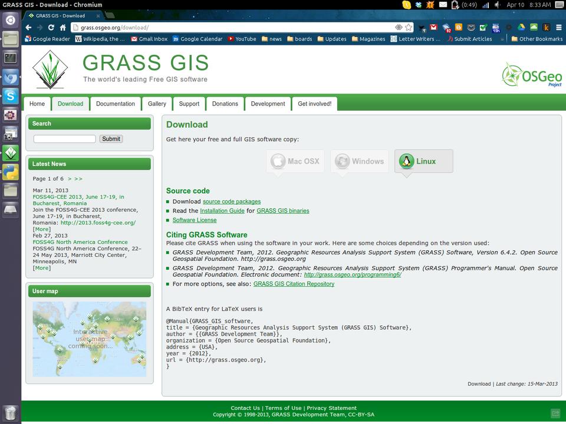Open the Updates bookmarks folder
Image resolution: width=566 pixels, height=424 pixels.
332,39
